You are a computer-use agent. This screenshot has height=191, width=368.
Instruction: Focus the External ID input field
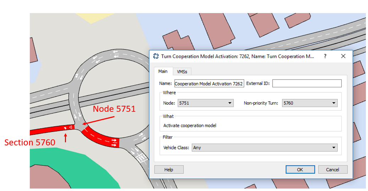pyautogui.click(x=307, y=83)
